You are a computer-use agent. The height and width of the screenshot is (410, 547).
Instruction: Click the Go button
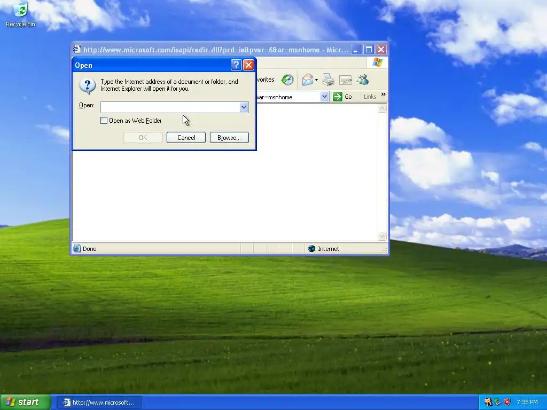tap(342, 97)
